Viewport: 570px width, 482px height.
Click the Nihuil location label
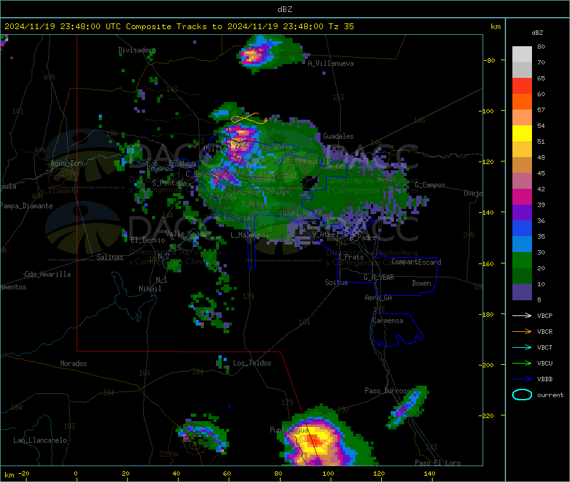click(149, 289)
